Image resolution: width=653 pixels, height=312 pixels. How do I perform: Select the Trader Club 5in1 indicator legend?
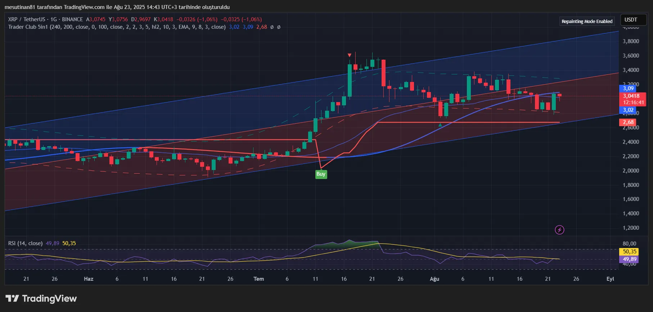click(x=117, y=27)
